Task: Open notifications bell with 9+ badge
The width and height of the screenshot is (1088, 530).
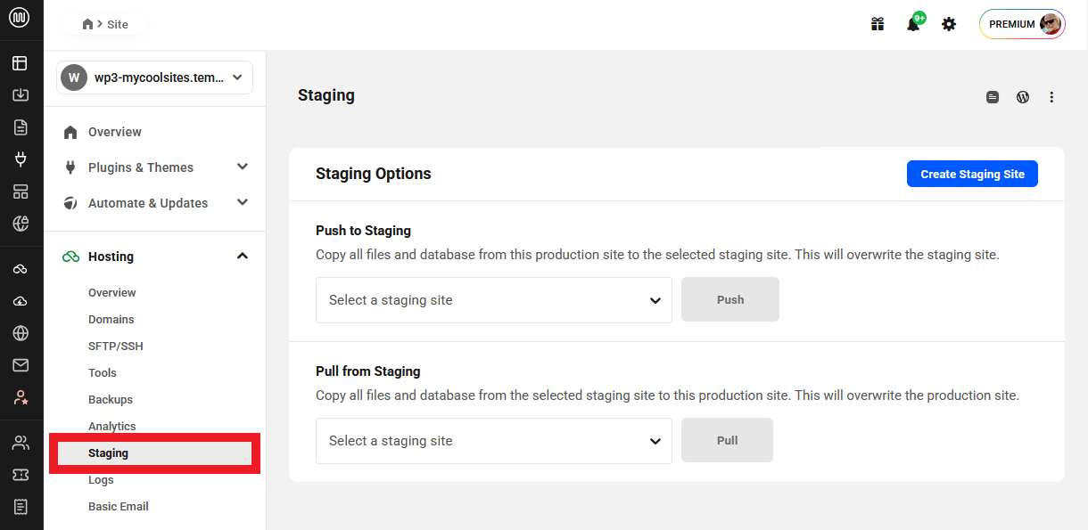Action: pos(914,23)
